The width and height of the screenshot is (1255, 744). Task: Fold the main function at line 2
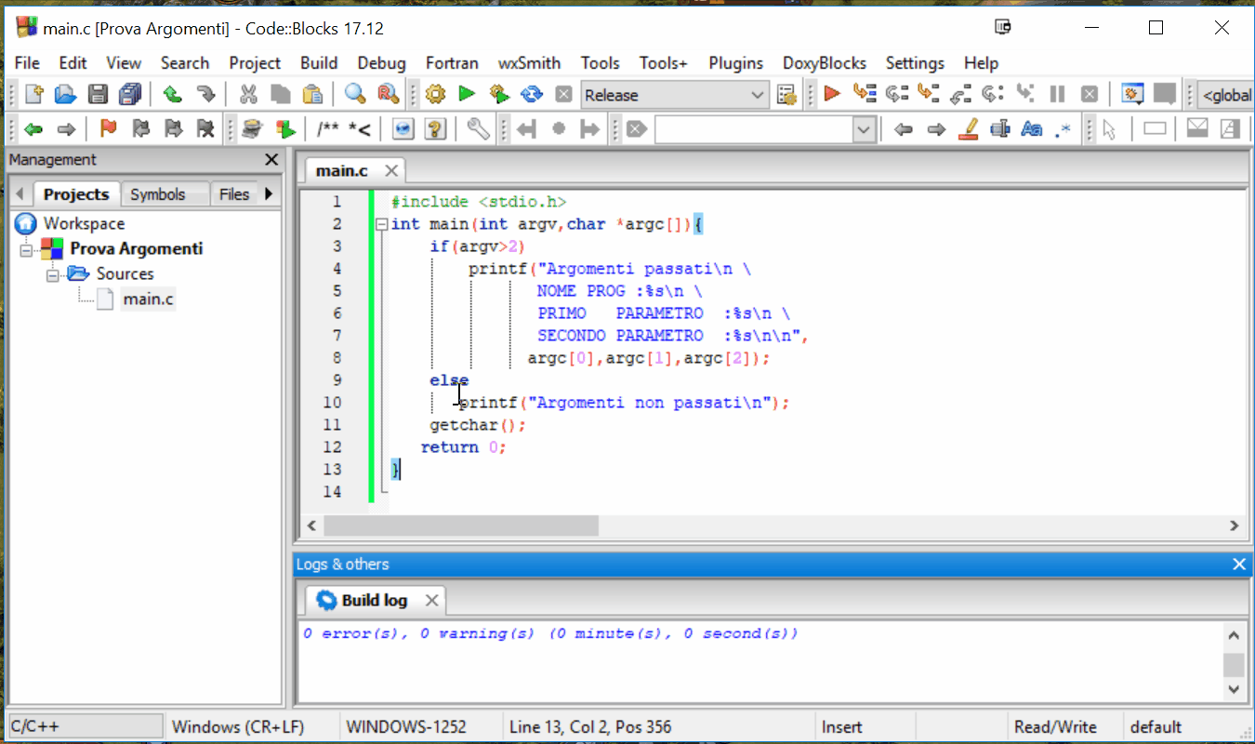[380, 224]
